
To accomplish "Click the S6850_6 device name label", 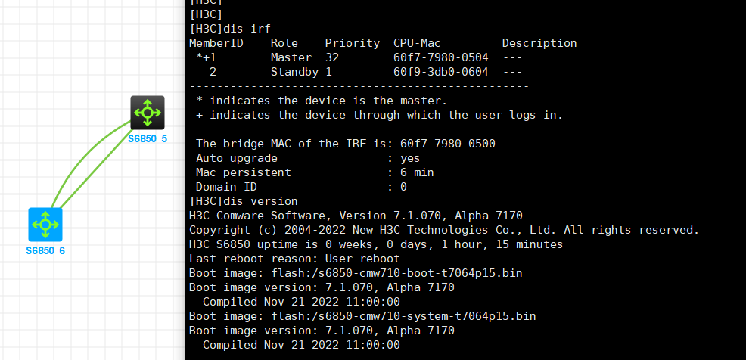I will 45,250.
